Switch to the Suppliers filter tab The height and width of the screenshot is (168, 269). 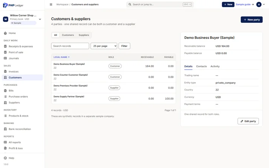point(84,35)
